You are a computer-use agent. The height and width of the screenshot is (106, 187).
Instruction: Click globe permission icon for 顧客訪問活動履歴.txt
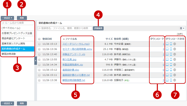click(175, 80)
